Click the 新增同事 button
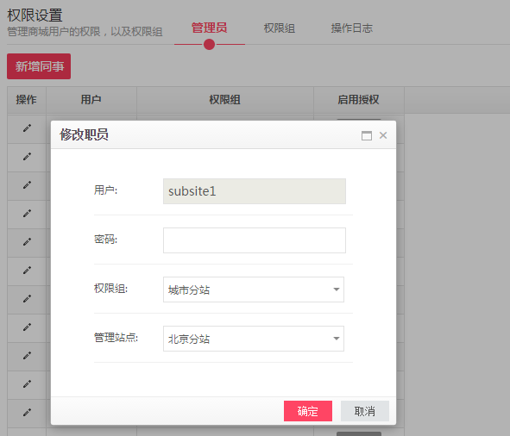This screenshot has width=510, height=436. point(39,66)
